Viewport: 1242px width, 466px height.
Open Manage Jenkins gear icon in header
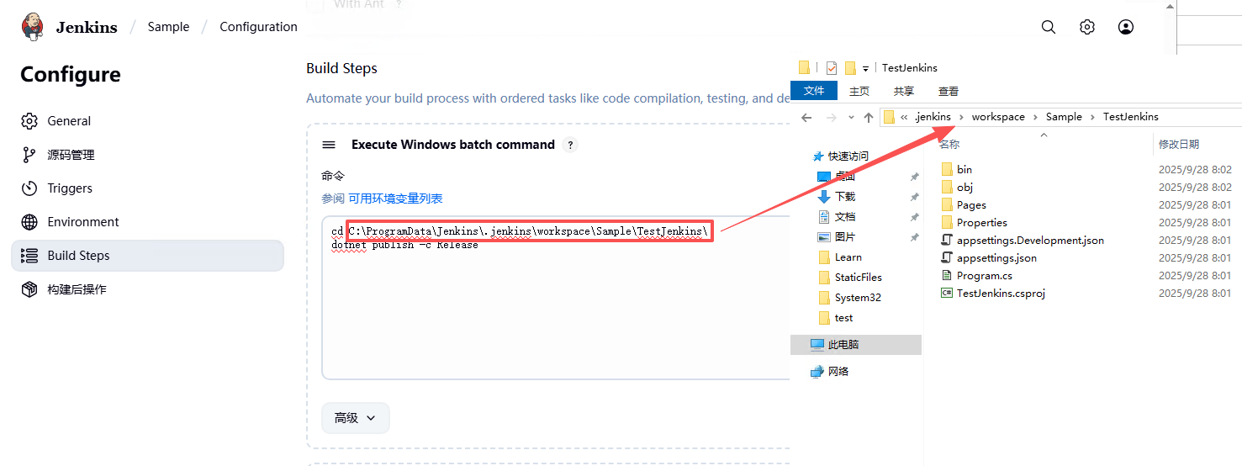click(1087, 27)
